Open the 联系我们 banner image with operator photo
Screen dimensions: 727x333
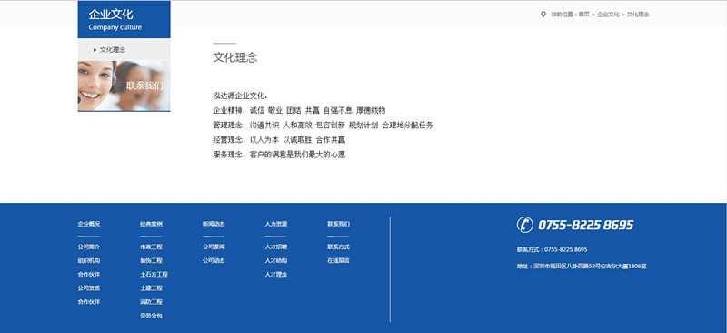click(x=124, y=86)
